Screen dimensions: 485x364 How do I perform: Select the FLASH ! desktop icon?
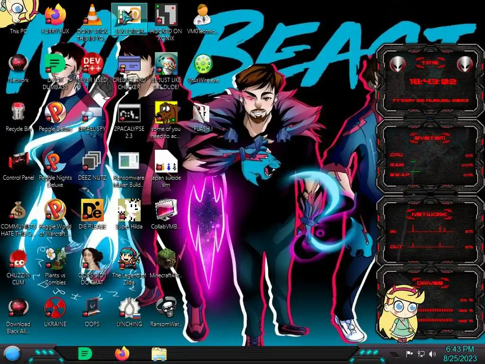click(x=203, y=117)
